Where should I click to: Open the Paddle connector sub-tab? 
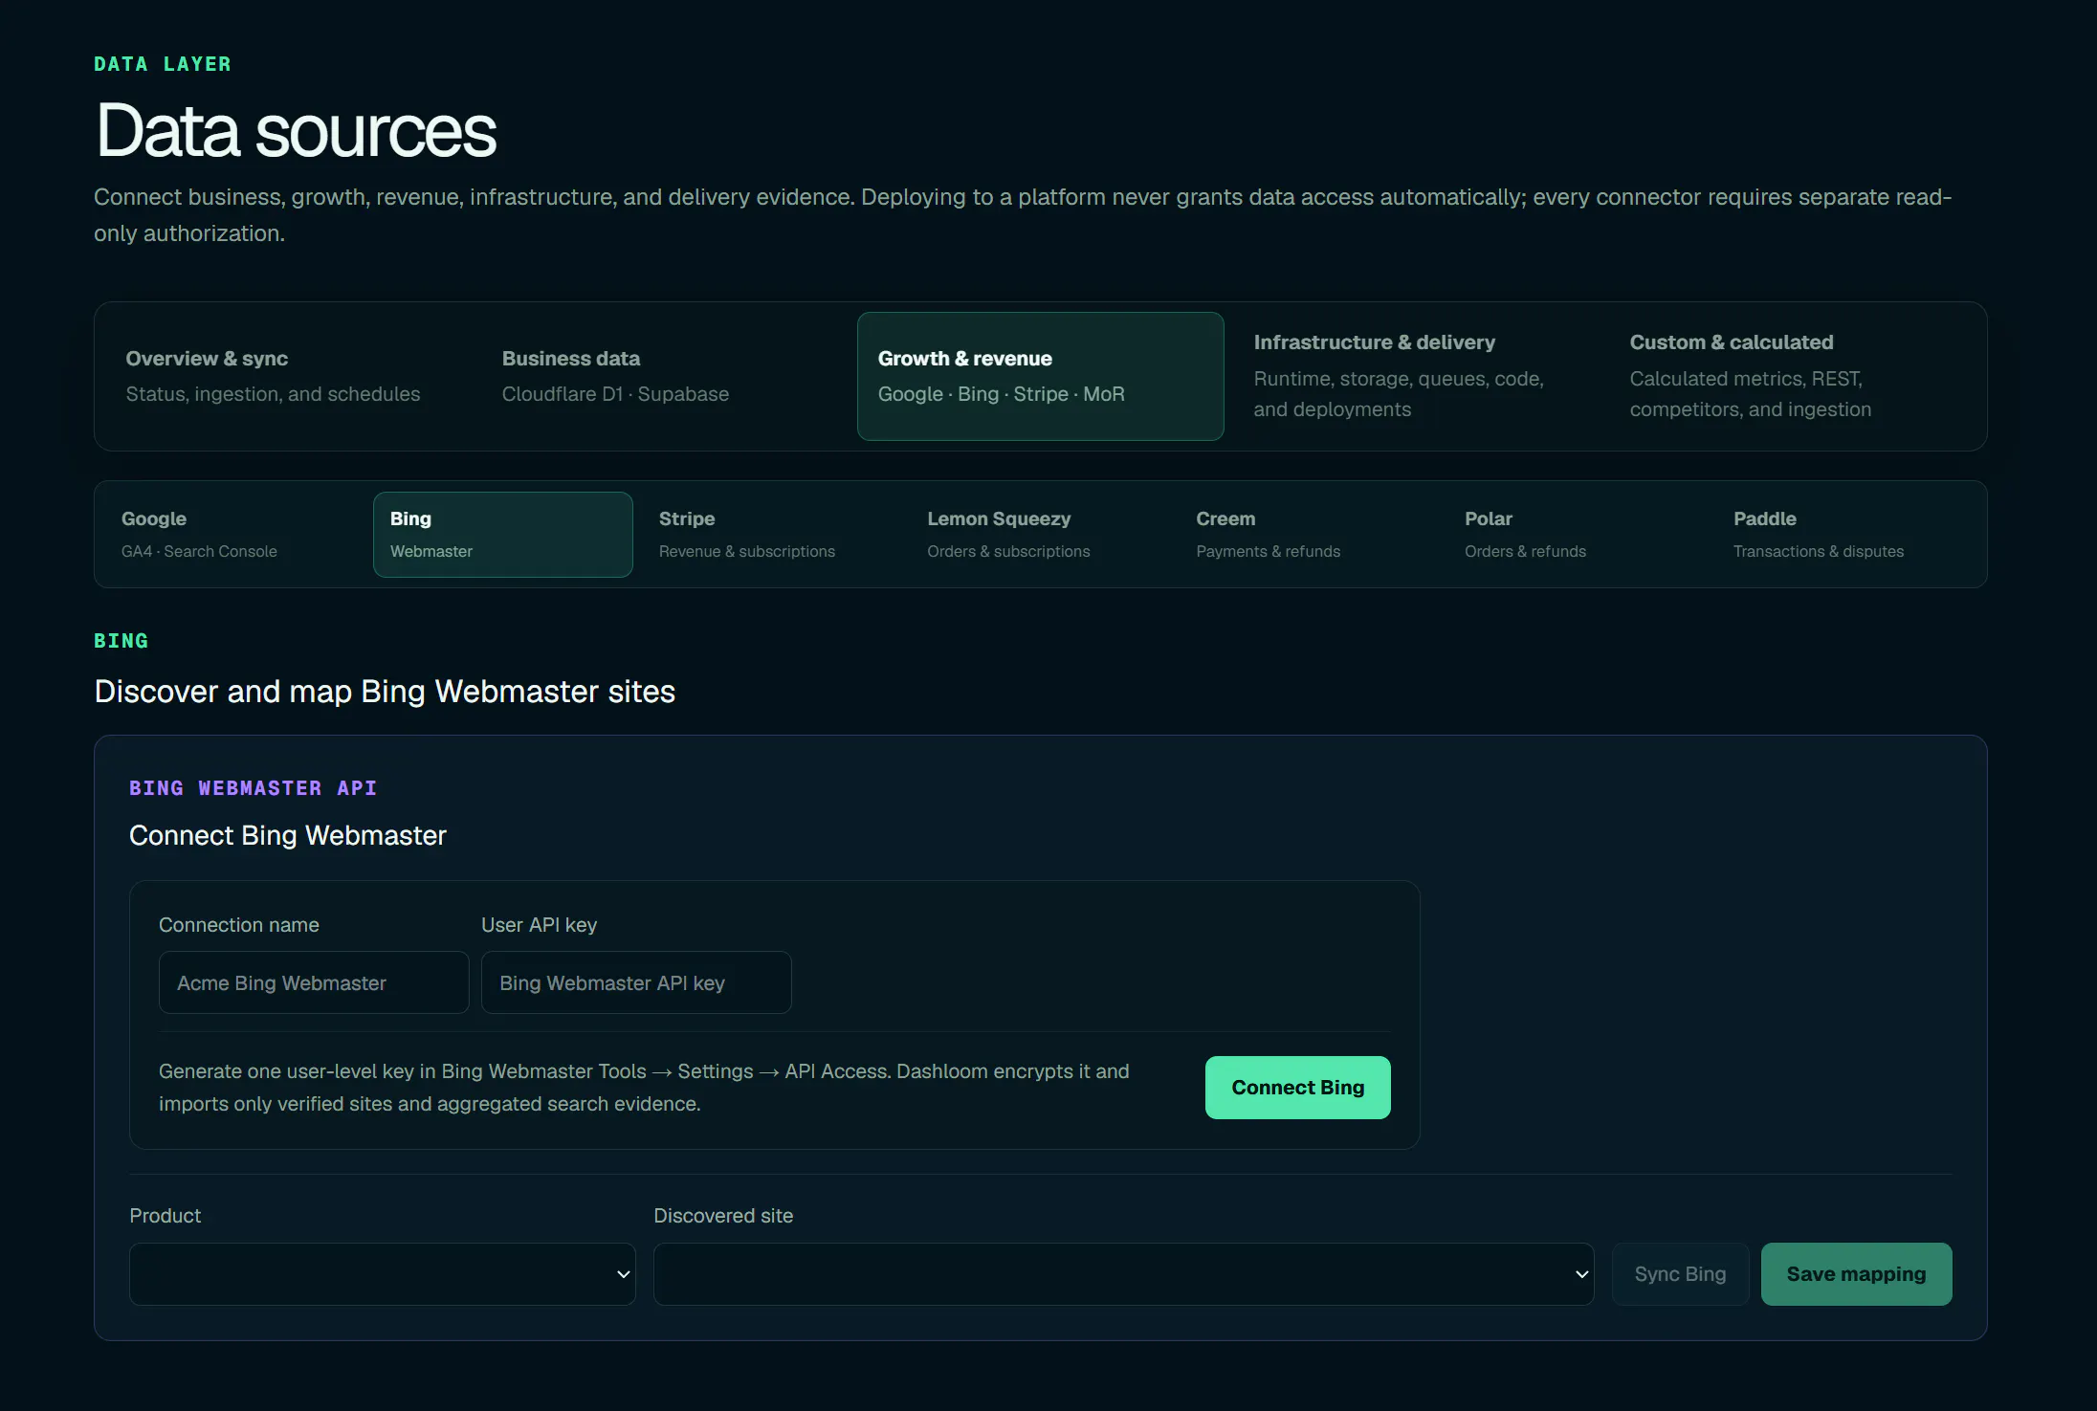click(x=1846, y=535)
